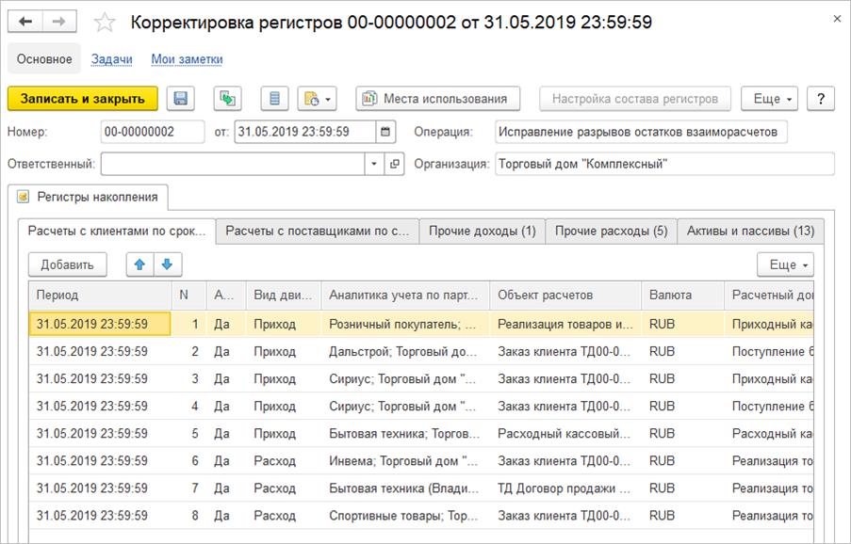Screen dimensions: 851x544
Task: Move row up with blue up arrow
Action: [x=140, y=264]
